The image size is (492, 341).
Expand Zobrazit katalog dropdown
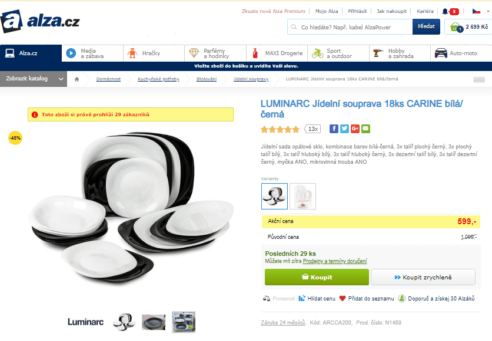coord(34,79)
